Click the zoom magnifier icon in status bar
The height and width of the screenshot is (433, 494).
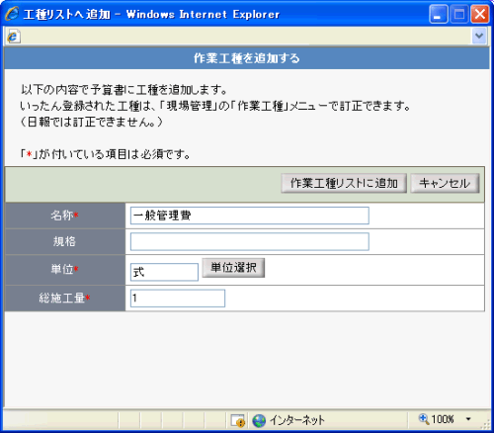pos(424,419)
